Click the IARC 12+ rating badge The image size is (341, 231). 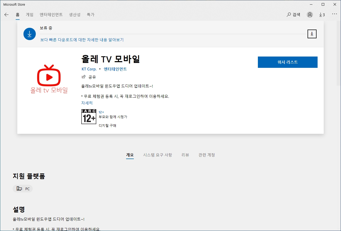coord(89,117)
